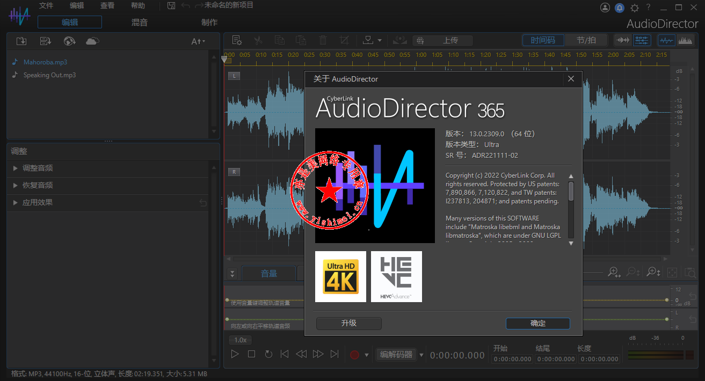Viewport: 705px width, 381px height.
Task: Click the 升级 button in About dialog
Action: pos(349,323)
